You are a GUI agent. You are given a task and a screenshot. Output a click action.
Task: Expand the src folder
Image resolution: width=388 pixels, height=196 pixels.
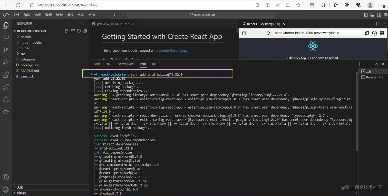[50, 54]
